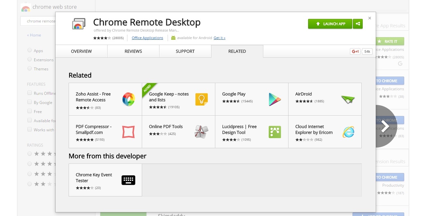Click the green share icon button
429x216 pixels.
click(x=358, y=24)
